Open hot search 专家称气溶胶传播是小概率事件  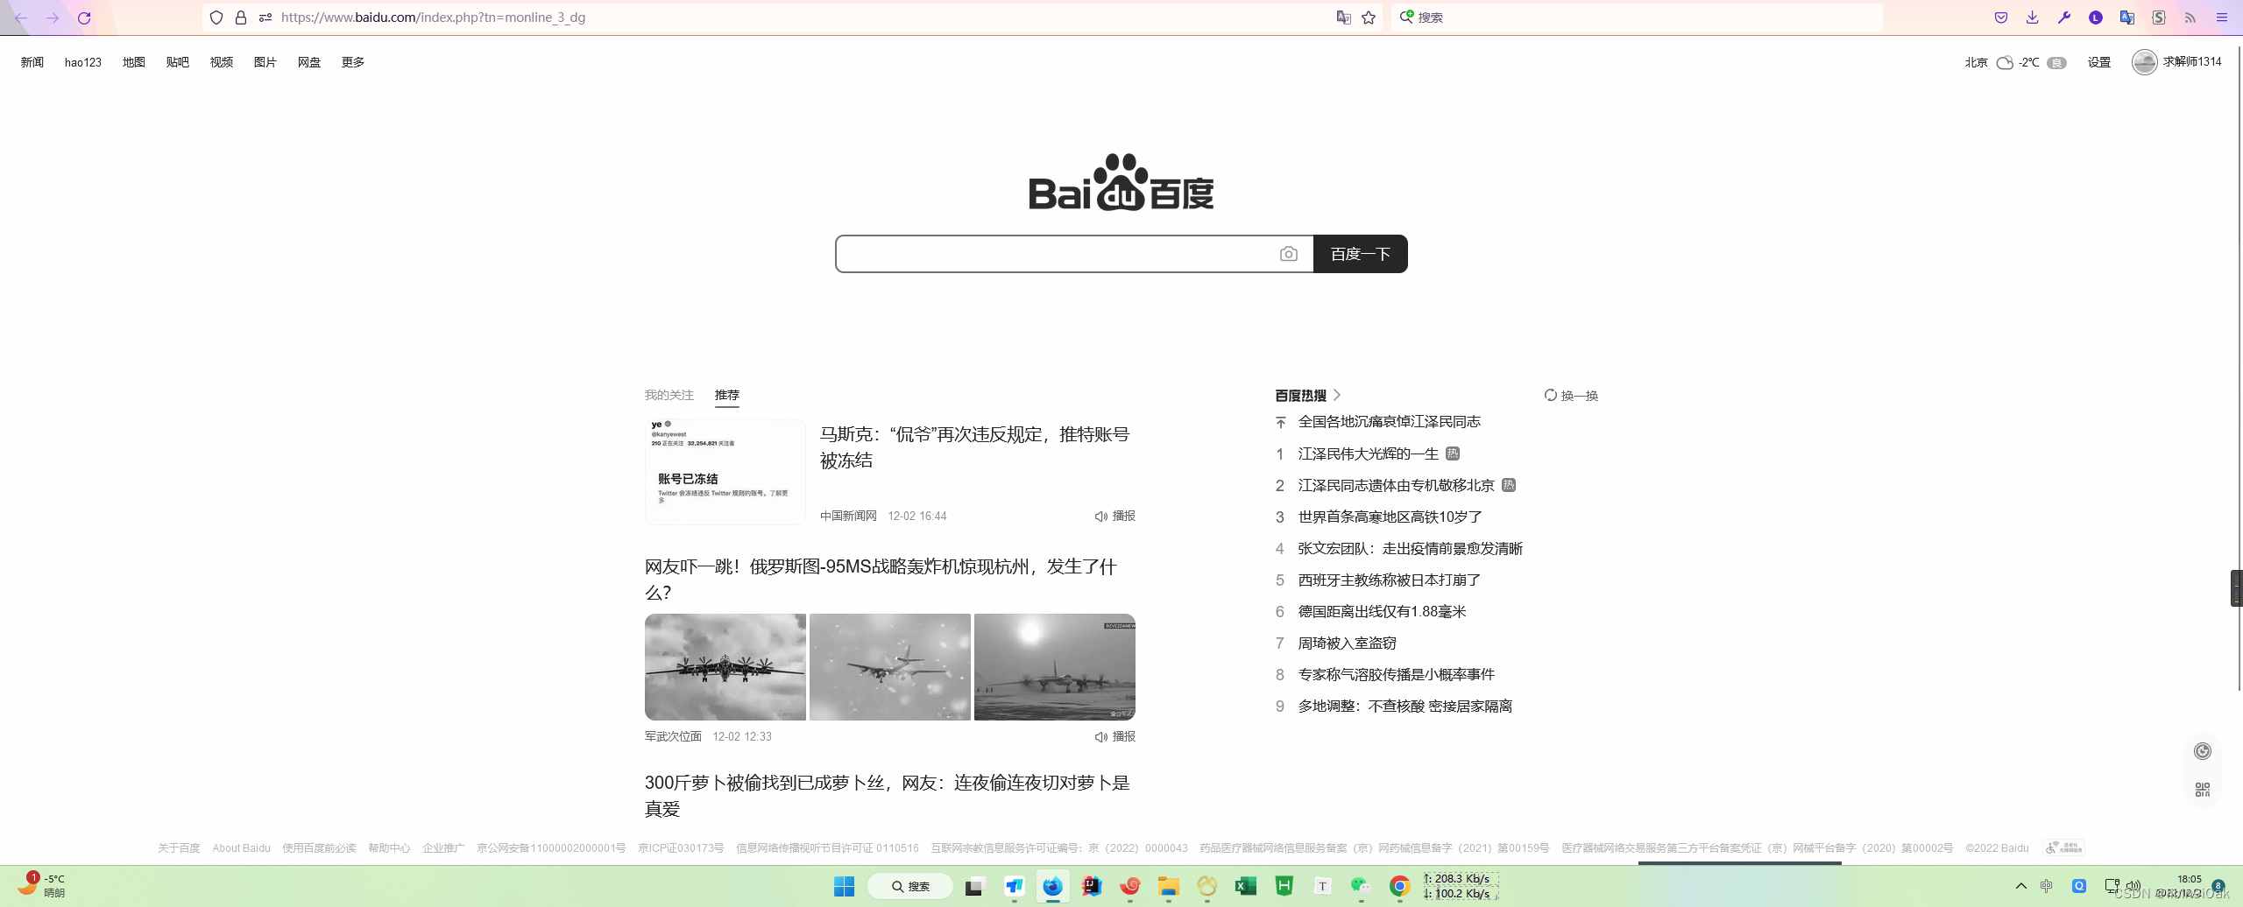pyautogui.click(x=1397, y=675)
